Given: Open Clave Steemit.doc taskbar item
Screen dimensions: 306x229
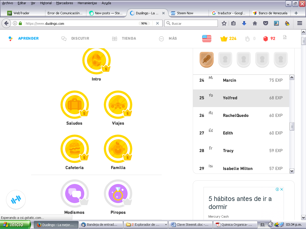Looking at the screenshot, I should click(x=190, y=225).
